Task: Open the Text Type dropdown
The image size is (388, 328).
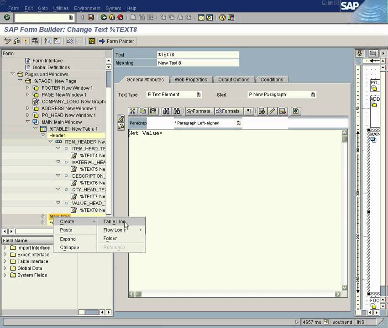Action: [x=199, y=95]
